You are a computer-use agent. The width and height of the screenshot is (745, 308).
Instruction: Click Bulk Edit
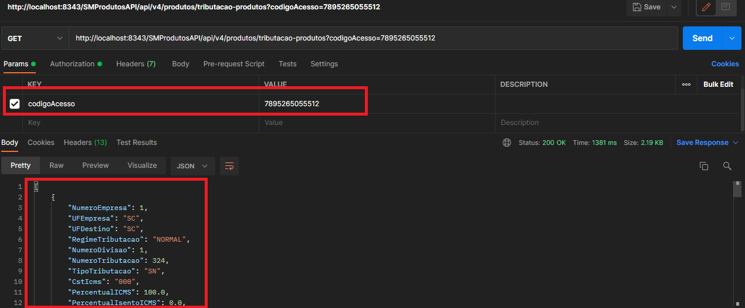(x=718, y=84)
